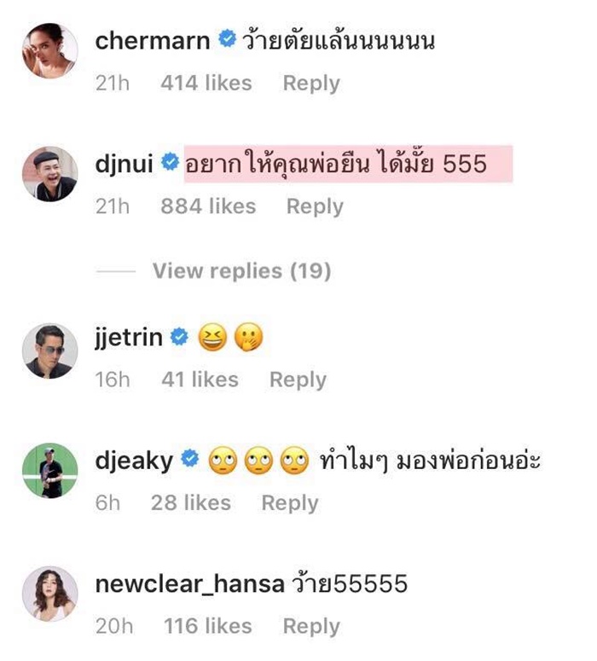The image size is (597, 661).
Task: View the 116 likes on newclear_hansa's comment
Action: click(208, 626)
